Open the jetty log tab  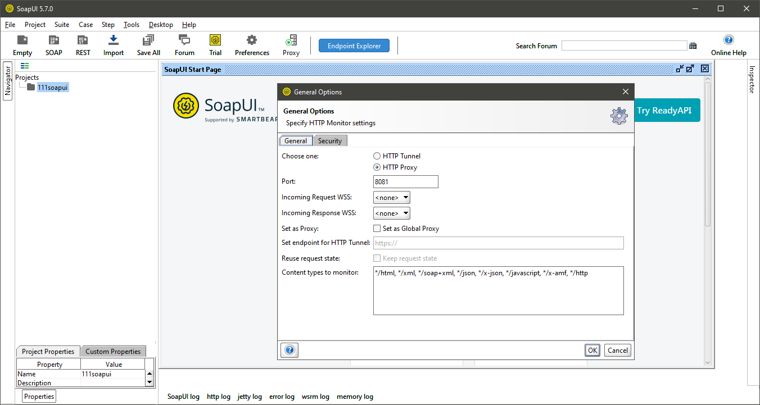250,397
